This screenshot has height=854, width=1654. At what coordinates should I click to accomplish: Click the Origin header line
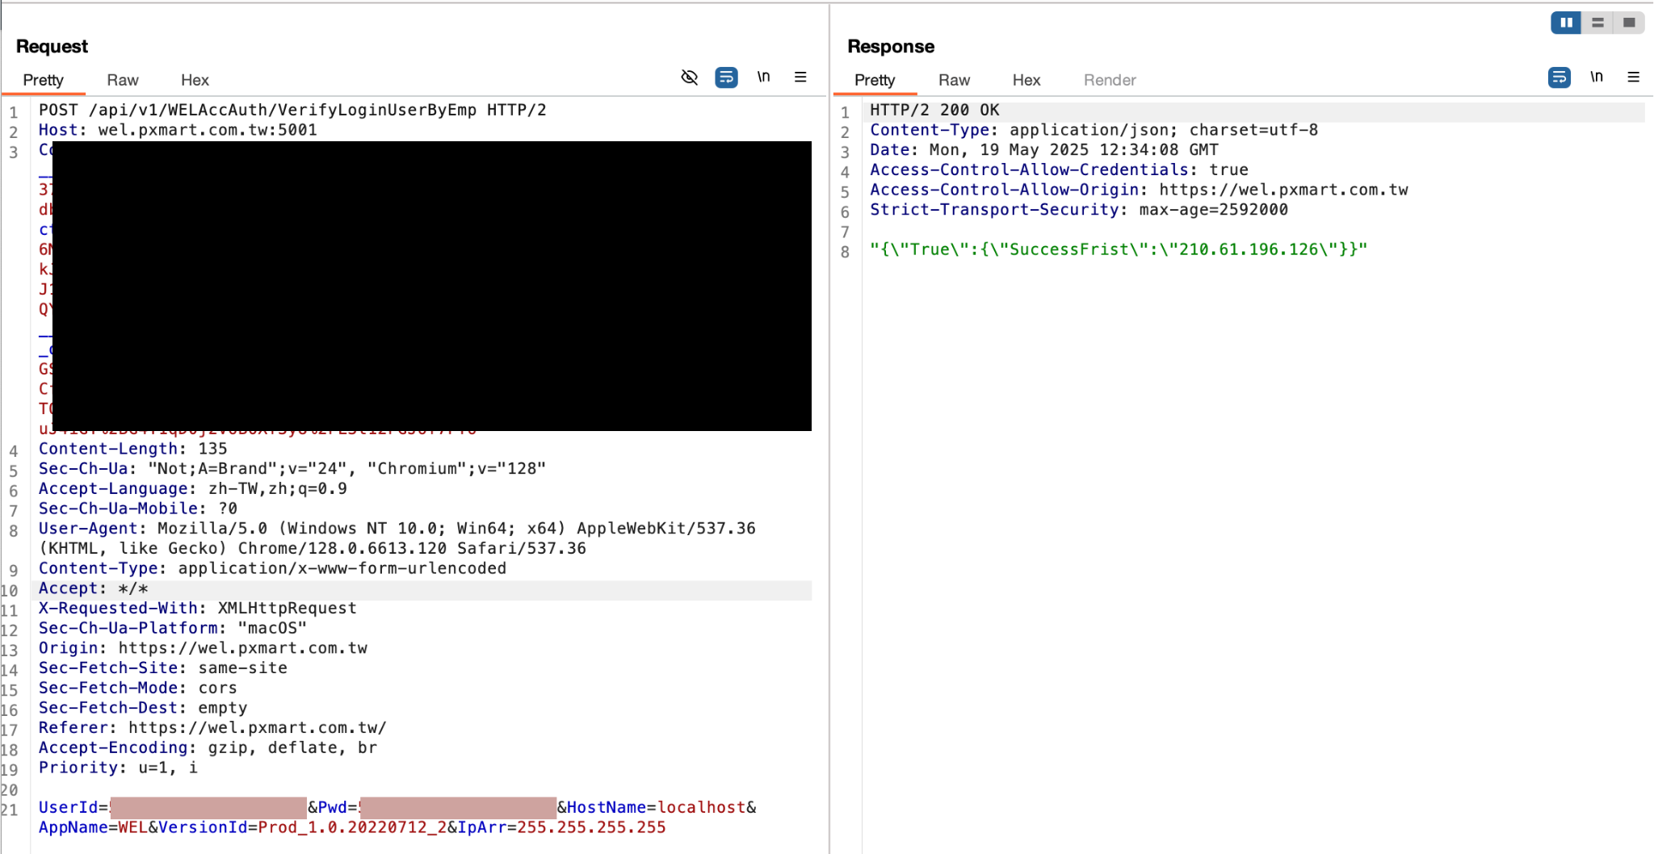pyautogui.click(x=203, y=648)
